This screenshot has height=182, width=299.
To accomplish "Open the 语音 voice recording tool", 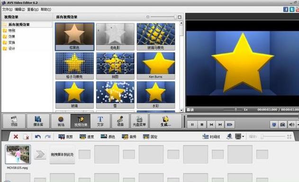I will click(120, 121).
